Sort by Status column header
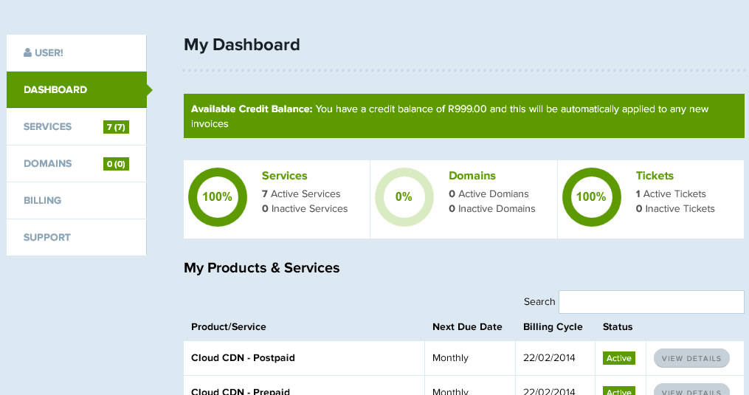Viewport: 749px width, 395px height. 617,326
